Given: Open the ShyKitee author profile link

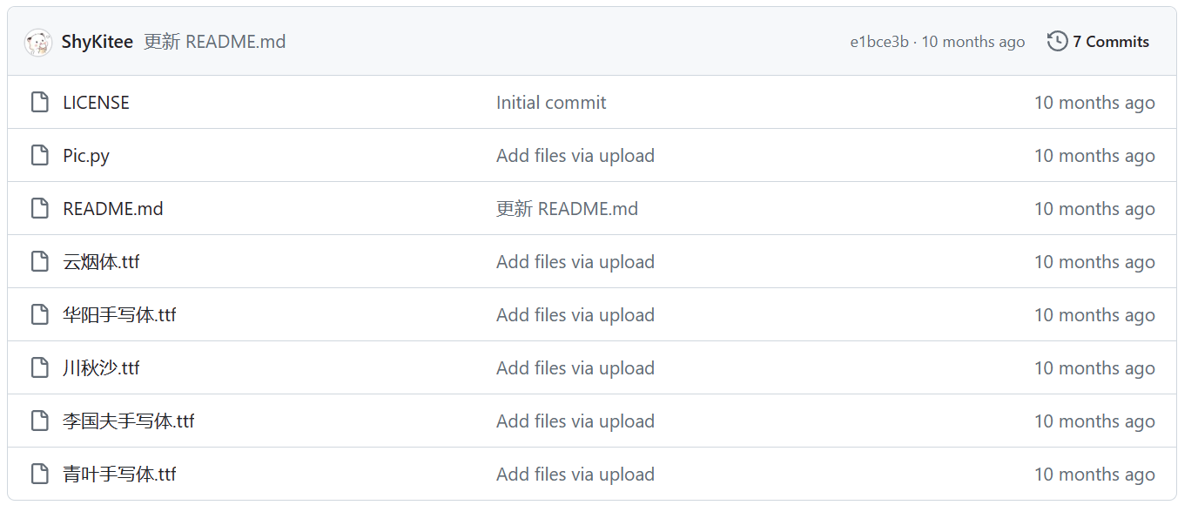Looking at the screenshot, I should pos(98,42).
